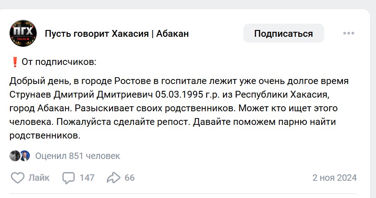Click the Лайк label

point(39,178)
